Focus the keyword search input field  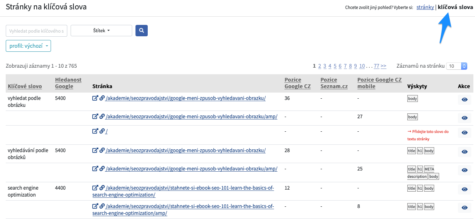37,31
